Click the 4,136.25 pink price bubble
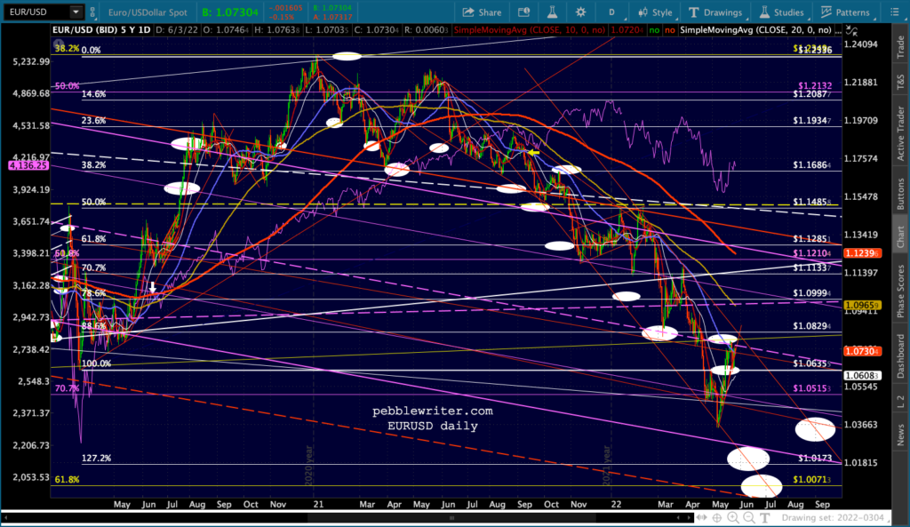 pos(28,166)
